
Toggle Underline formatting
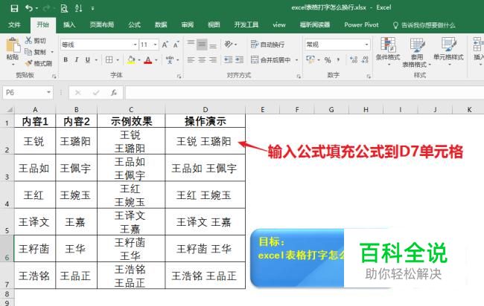(x=88, y=59)
